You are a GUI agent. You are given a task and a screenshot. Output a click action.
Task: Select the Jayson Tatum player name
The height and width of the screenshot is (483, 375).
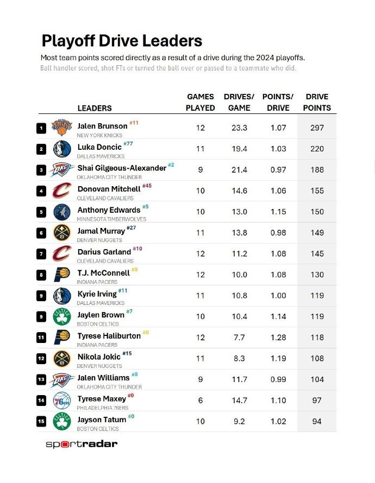tap(102, 420)
